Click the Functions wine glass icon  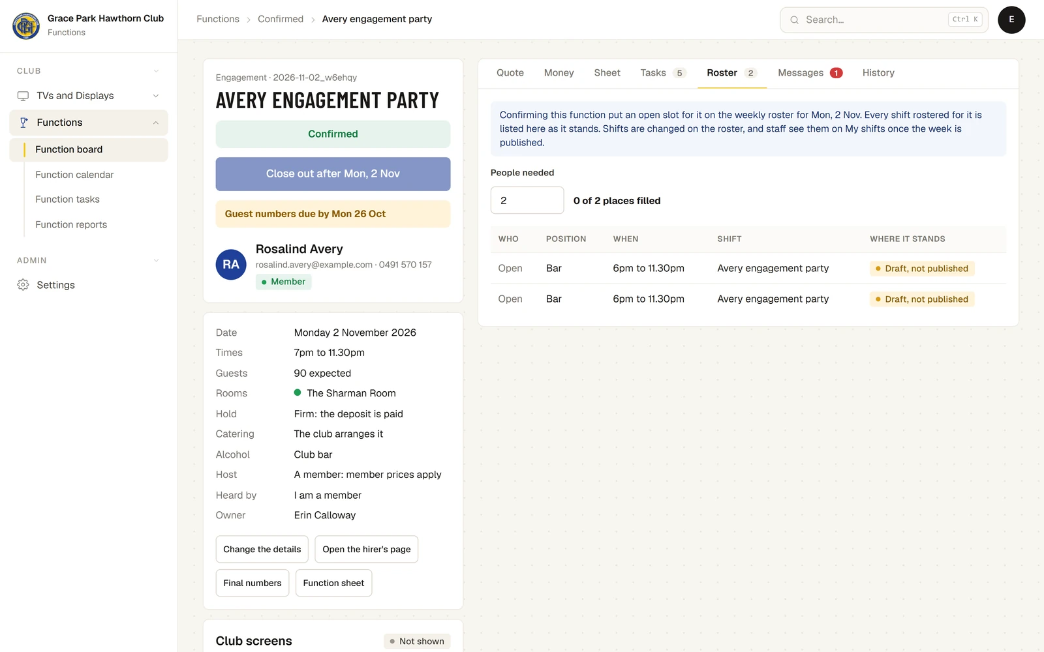click(x=23, y=123)
